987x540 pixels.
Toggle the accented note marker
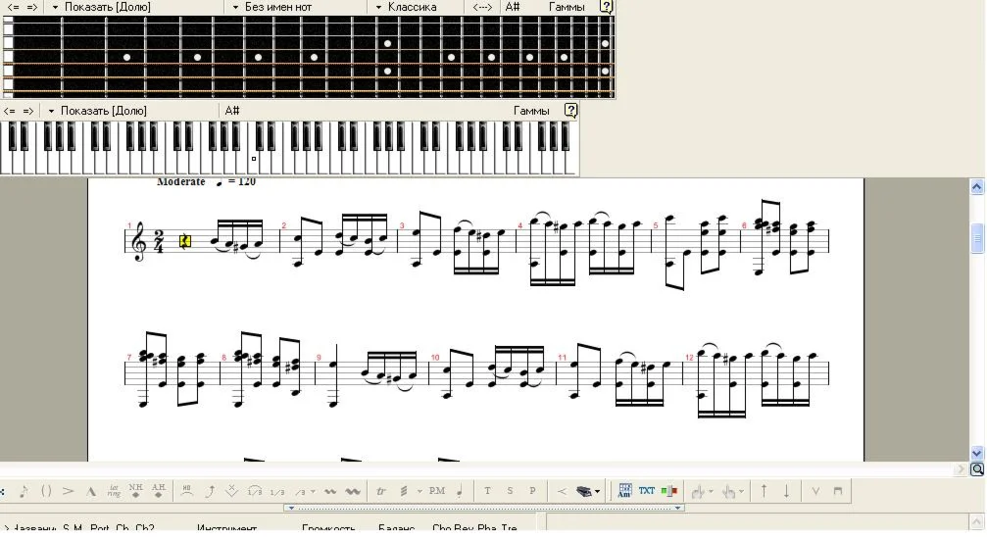pos(68,491)
